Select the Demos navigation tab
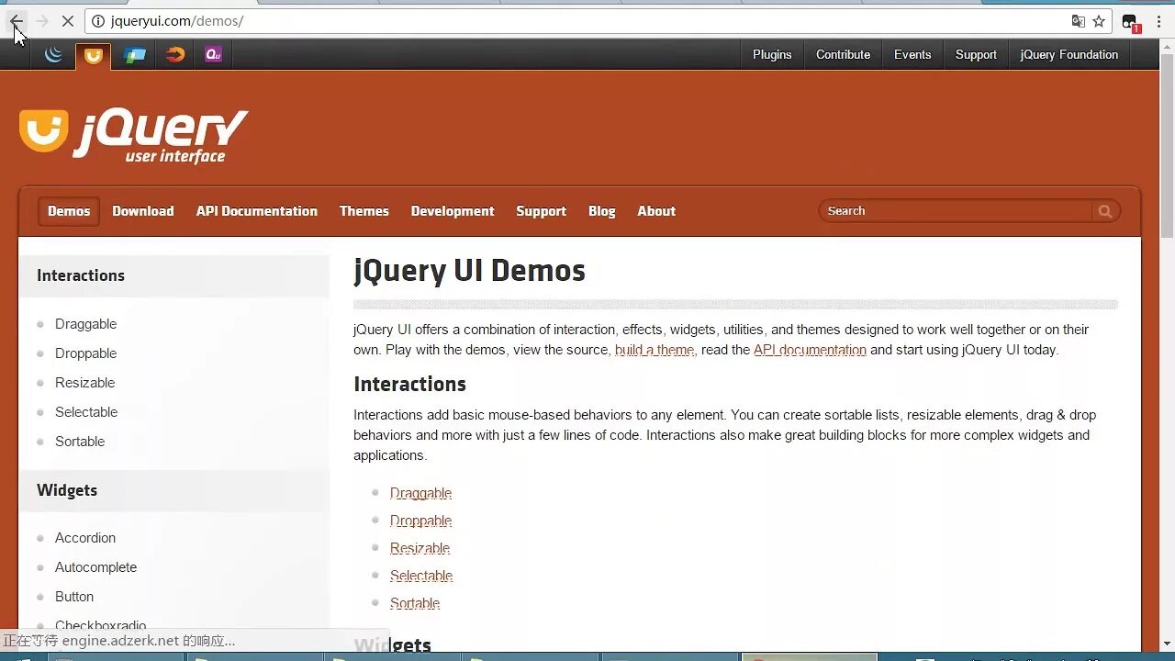Image resolution: width=1175 pixels, height=661 pixels. (x=69, y=211)
